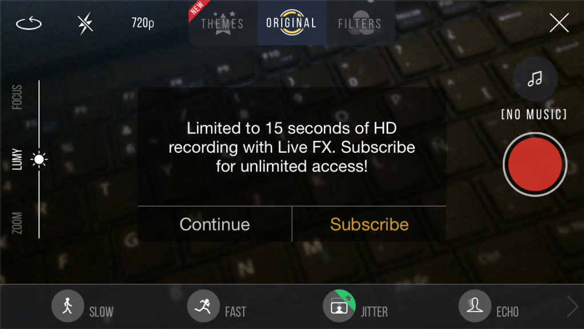
Task: Select the Focus slider mode
Action: tap(17, 97)
